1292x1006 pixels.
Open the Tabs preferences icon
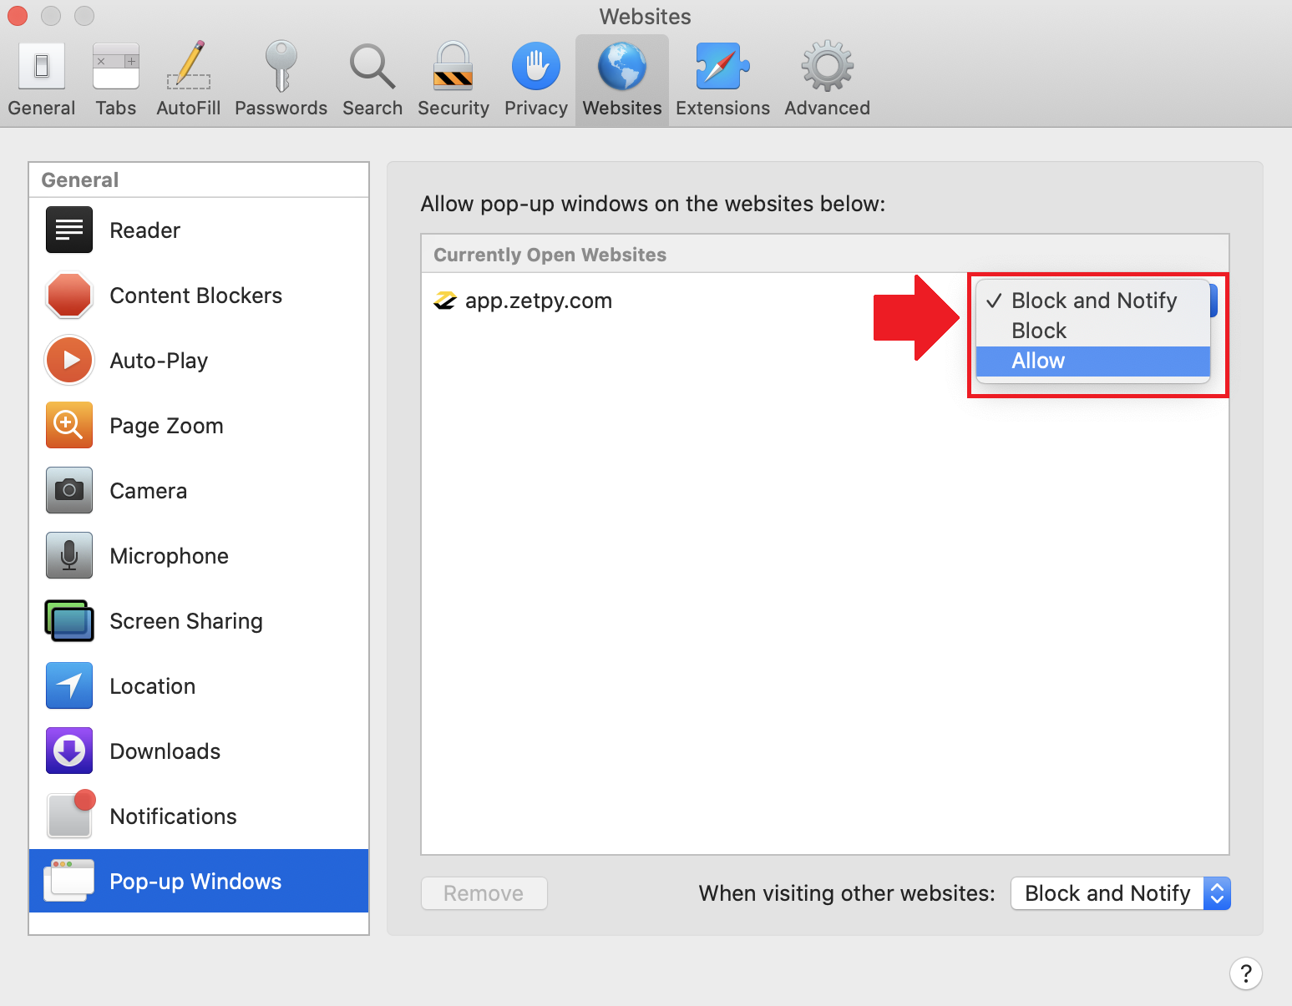(x=116, y=67)
